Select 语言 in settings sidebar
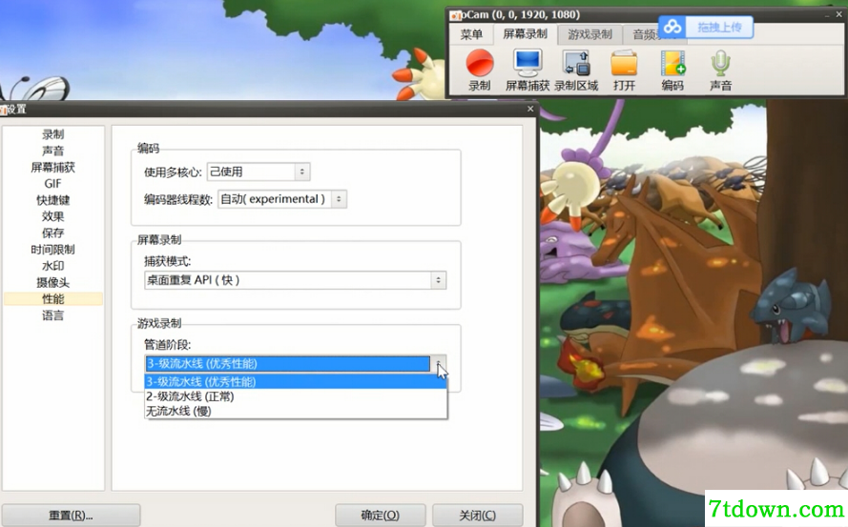848x527 pixels. tap(53, 315)
